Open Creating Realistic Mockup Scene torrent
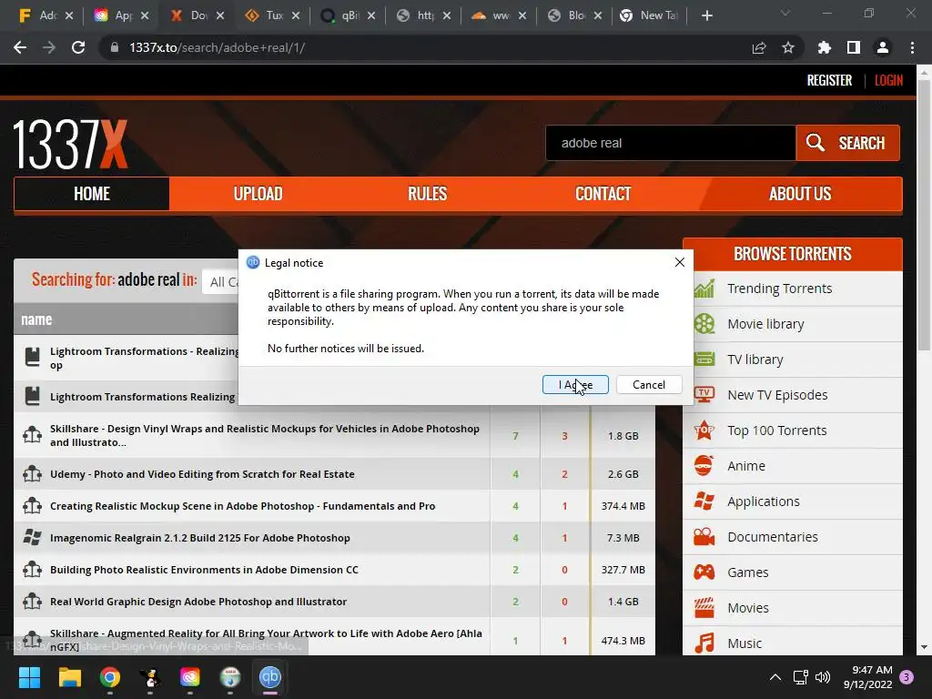Image resolution: width=932 pixels, height=699 pixels. click(242, 506)
